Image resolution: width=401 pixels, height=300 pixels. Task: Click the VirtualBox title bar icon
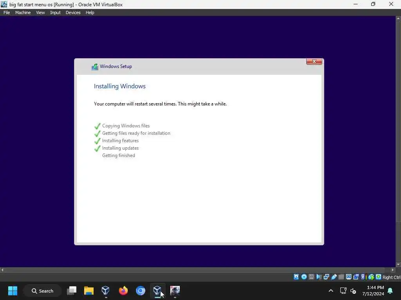pyautogui.click(x=4, y=4)
